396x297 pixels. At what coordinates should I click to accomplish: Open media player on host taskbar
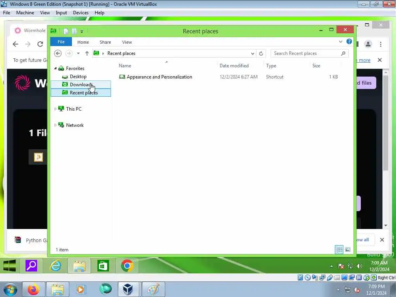[80, 289]
